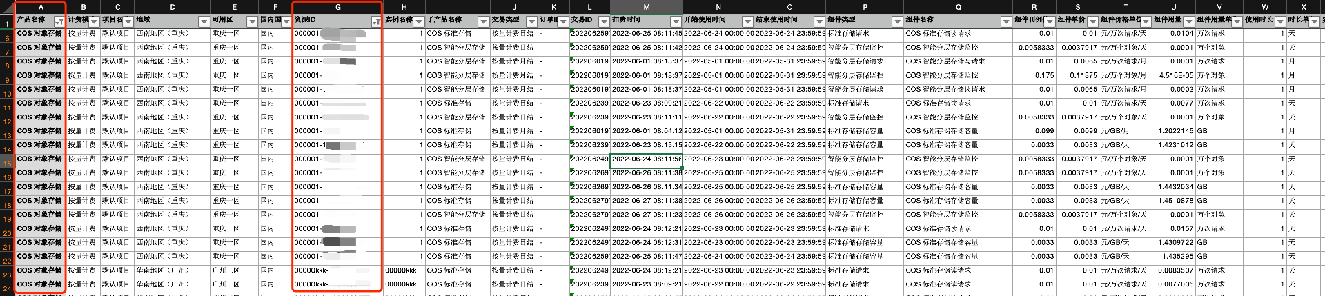Click the 产品名称 header cell

click(41, 21)
